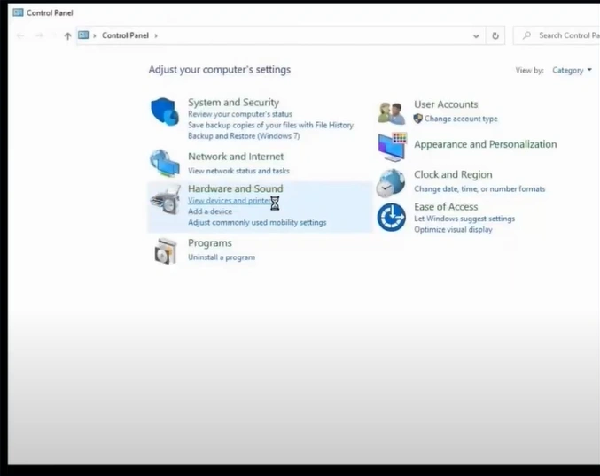600x476 pixels.
Task: Expand the View by Category dropdown
Action: point(573,71)
